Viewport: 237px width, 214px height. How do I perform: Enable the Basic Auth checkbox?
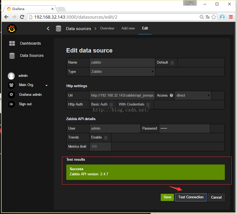click(111, 104)
